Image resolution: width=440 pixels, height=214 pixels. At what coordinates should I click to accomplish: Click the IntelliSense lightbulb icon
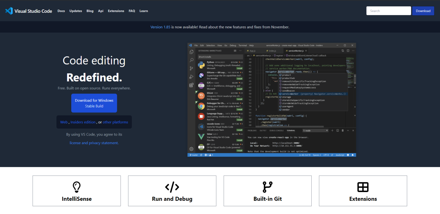[77, 187]
